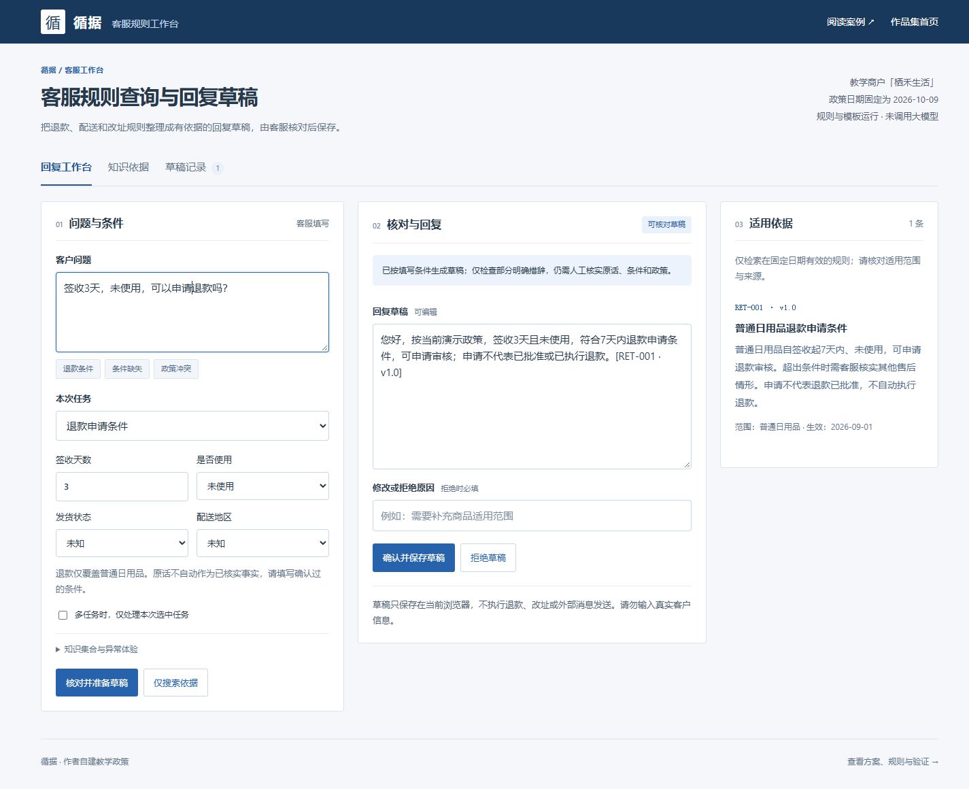Open the 草稿记录 tab
This screenshot has height=789, width=969.
pos(194,167)
